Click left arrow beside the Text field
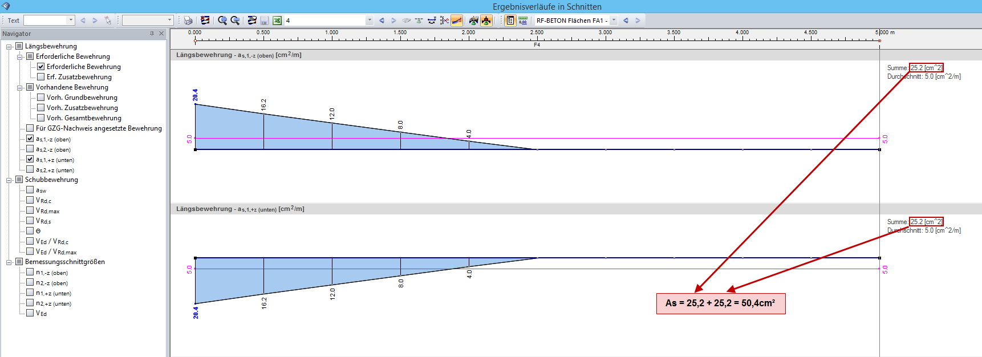 [x=83, y=21]
